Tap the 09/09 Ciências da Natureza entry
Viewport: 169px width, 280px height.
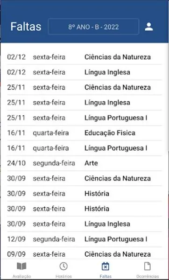(84, 253)
